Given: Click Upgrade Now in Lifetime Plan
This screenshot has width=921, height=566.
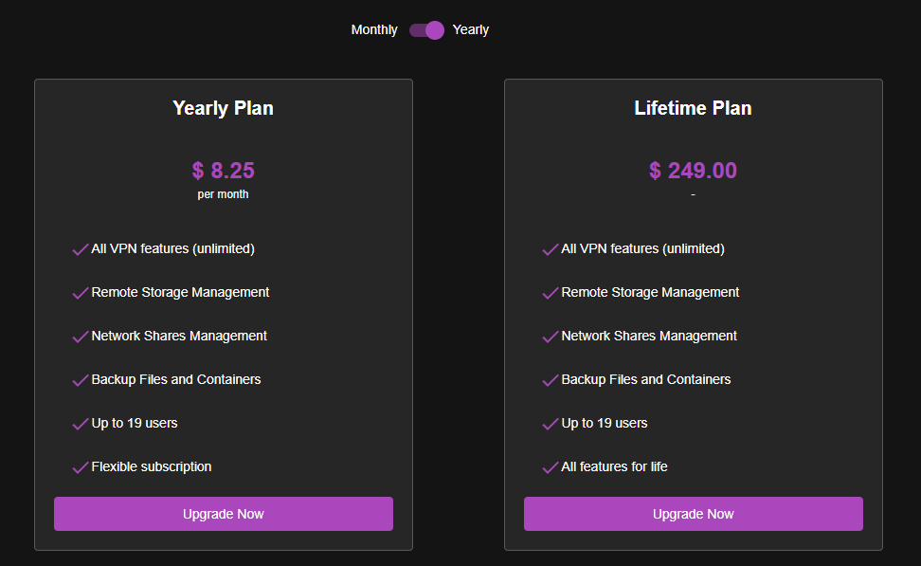Looking at the screenshot, I should (694, 514).
